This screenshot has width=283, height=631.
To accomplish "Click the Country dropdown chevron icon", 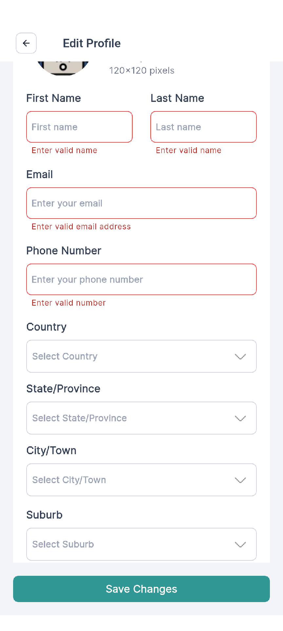I will coord(240,357).
